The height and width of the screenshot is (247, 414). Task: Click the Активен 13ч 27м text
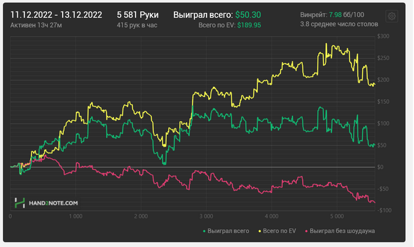pyautogui.click(x=36, y=25)
